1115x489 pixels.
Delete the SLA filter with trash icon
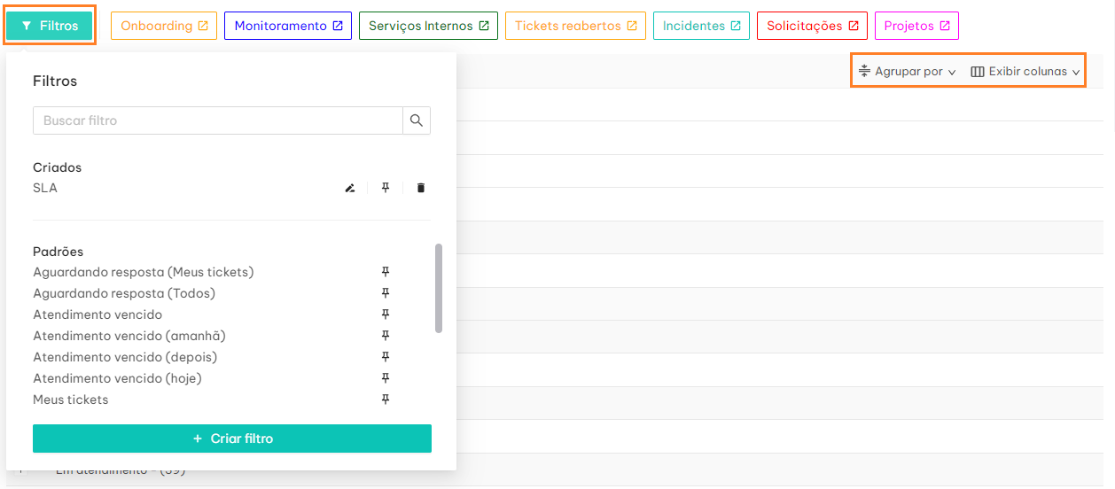[421, 188]
